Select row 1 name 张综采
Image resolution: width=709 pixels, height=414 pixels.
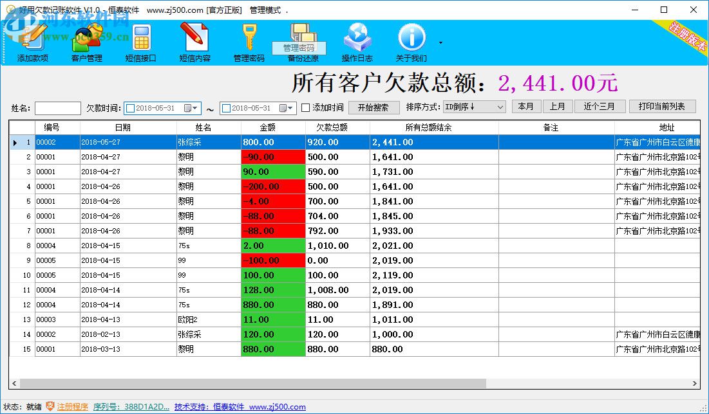click(209, 142)
